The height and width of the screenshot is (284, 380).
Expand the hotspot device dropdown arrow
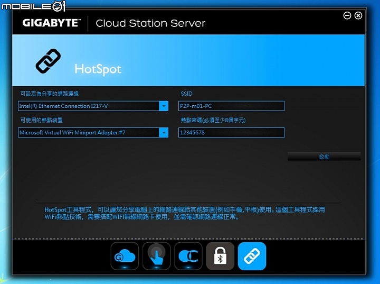point(164,133)
